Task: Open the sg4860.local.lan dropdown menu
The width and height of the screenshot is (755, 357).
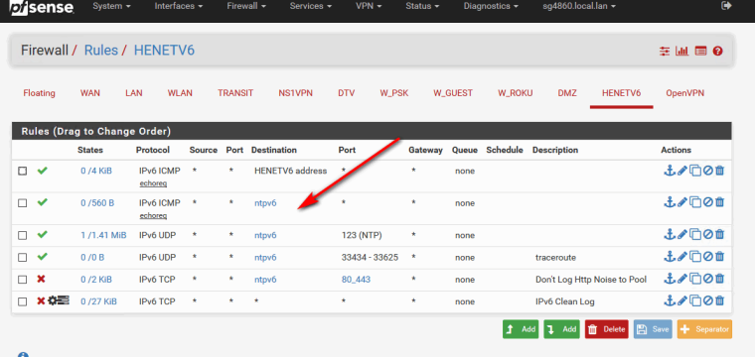Action: 579,6
